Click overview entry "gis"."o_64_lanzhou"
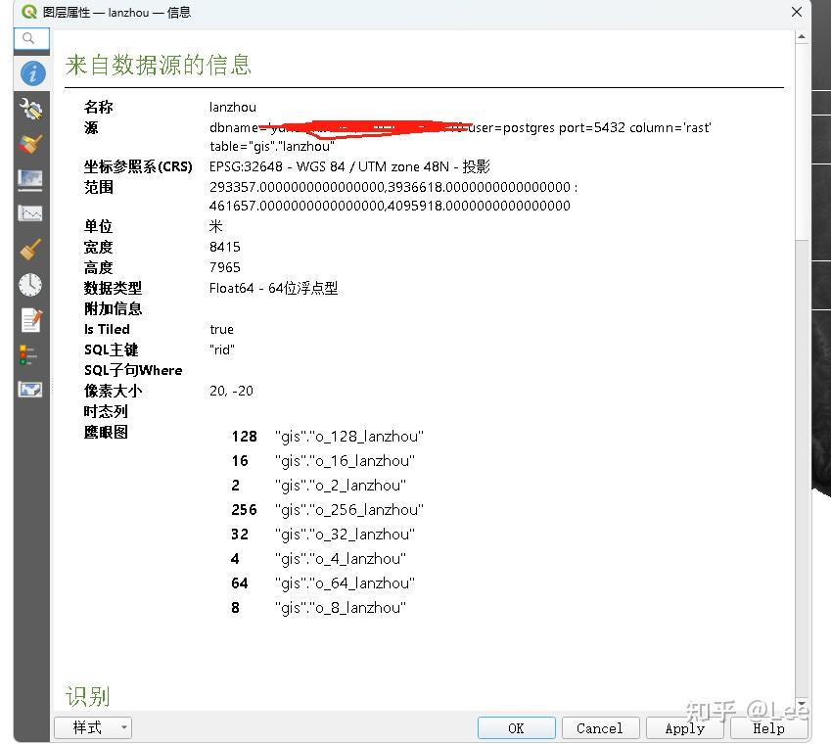This screenshot has width=831, height=745. point(345,582)
